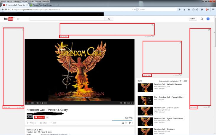Focus the Firefox Hledat search box
The image size is (216, 135).
pos(157,9)
